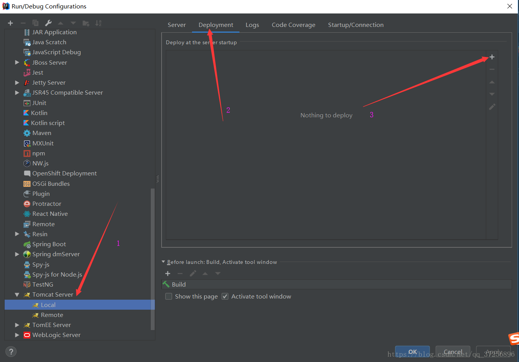The height and width of the screenshot is (362, 519).
Task: Click Apply button
Action: click(x=494, y=352)
